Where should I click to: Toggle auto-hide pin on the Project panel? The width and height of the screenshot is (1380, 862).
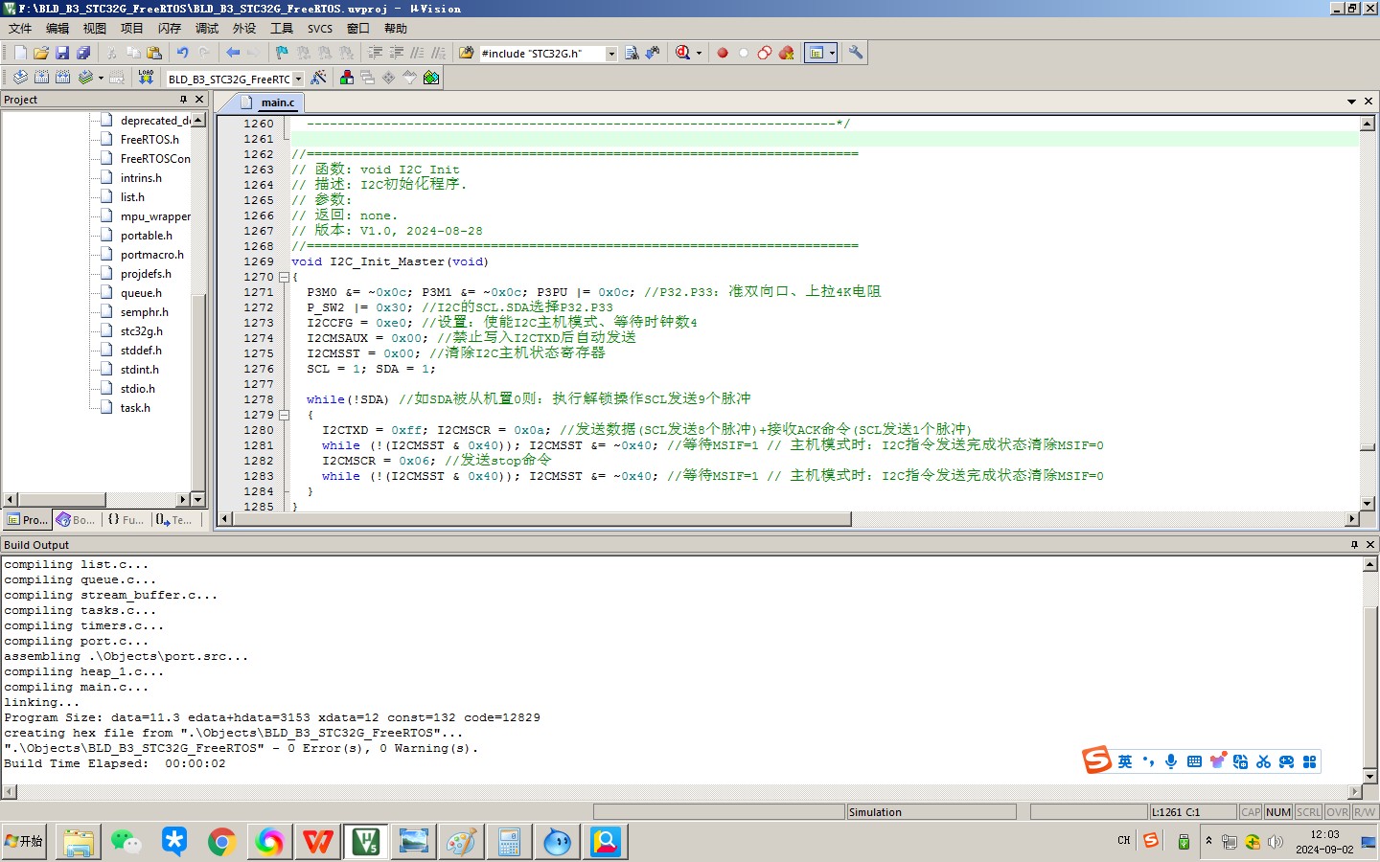click(183, 100)
